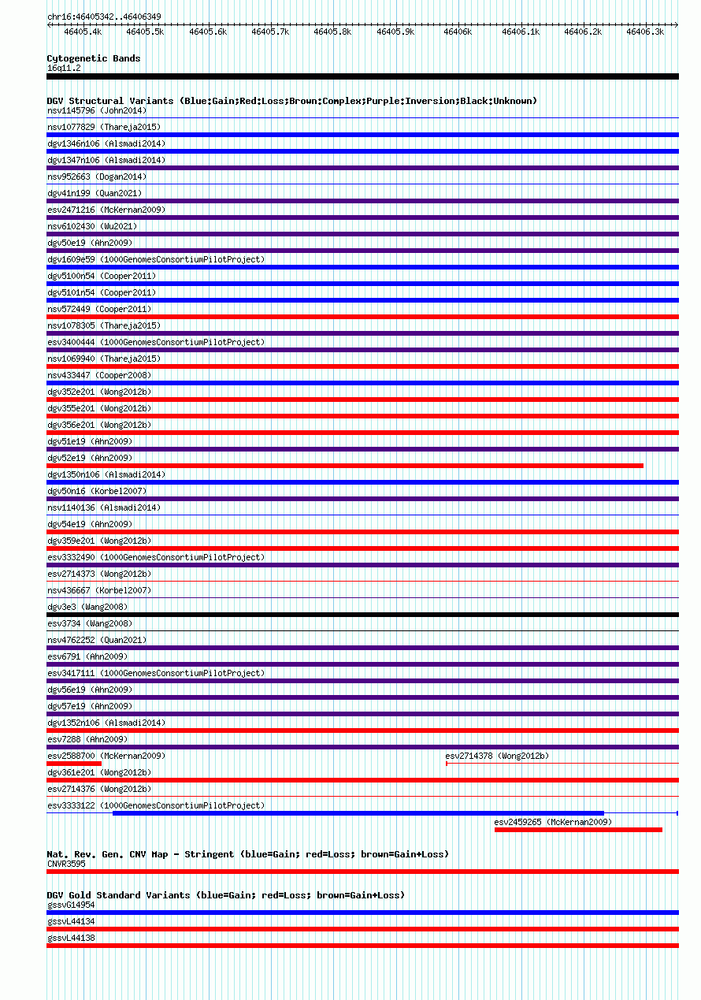Select nsv6102430 (Wu2021) variant label
The image size is (701, 1000).
(x=92, y=226)
